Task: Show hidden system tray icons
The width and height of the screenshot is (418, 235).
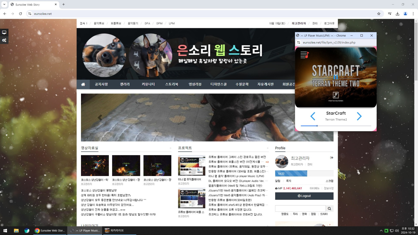Action: point(381,231)
